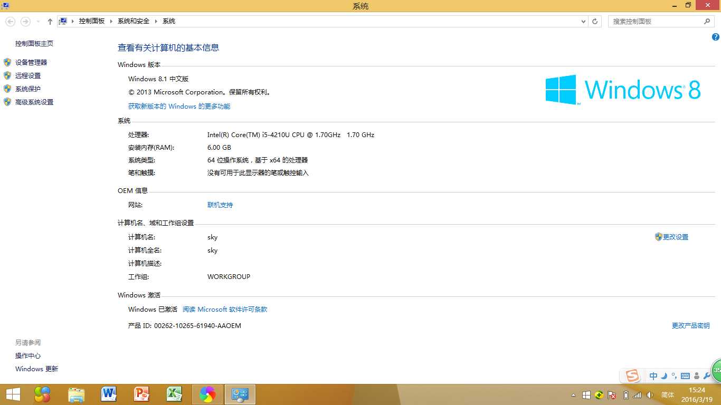Open Windows 更新 link
This screenshot has height=405, width=721.
point(36,369)
